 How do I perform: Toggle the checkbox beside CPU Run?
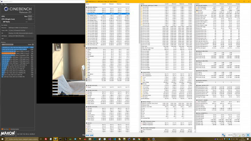coord(33,16)
